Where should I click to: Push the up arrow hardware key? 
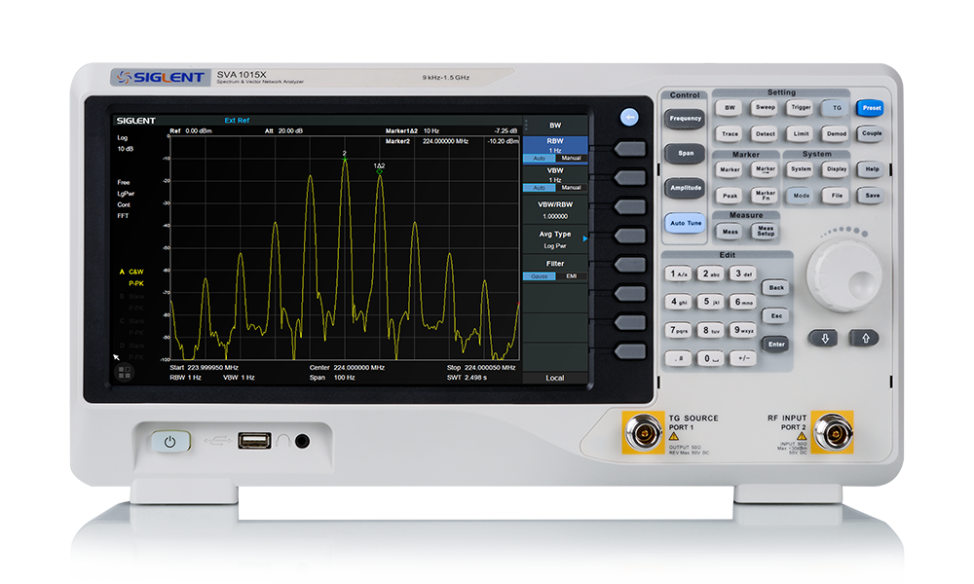coord(865,339)
